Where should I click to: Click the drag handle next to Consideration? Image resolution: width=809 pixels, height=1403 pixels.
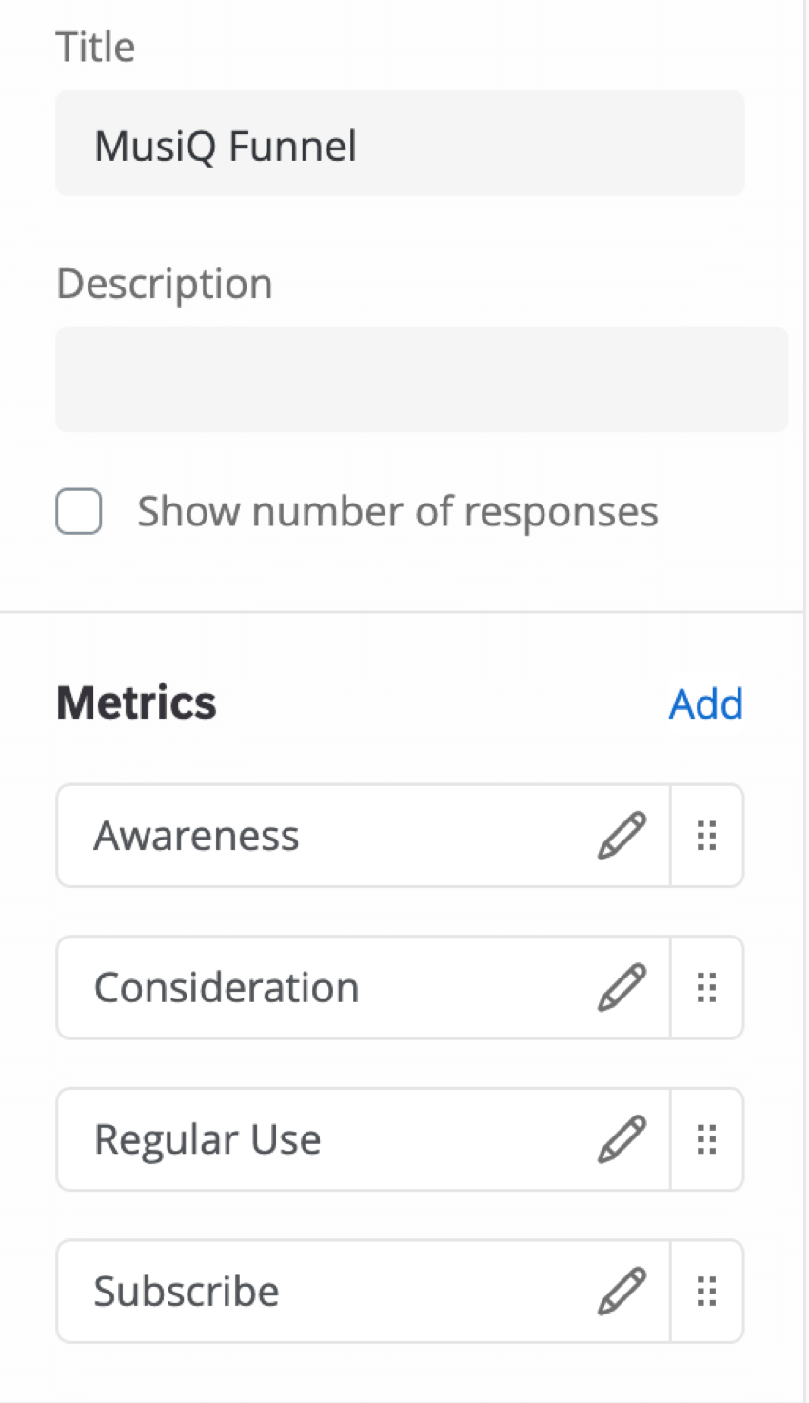[706, 987]
